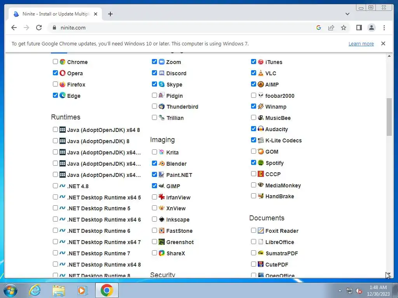Click the Learn more link
The image size is (398, 298).
click(361, 43)
